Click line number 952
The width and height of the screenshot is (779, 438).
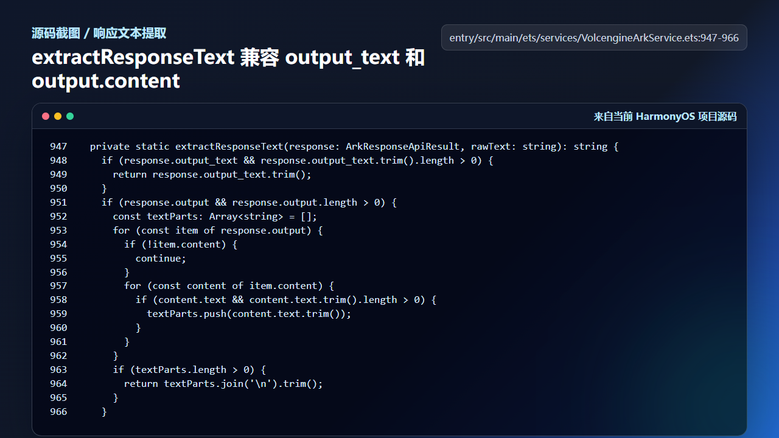click(x=59, y=217)
